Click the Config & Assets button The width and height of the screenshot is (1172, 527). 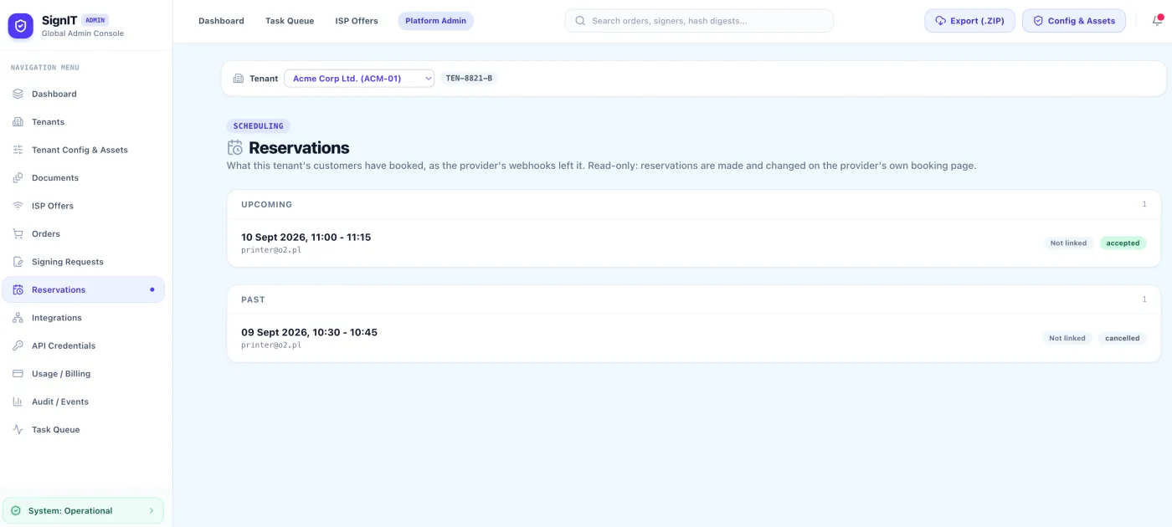click(1074, 21)
